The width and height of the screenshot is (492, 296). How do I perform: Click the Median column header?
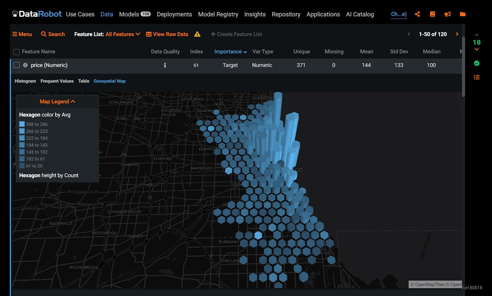(432, 51)
